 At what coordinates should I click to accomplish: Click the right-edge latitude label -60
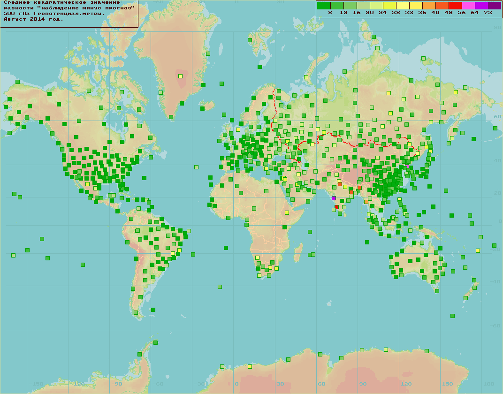[495, 326]
